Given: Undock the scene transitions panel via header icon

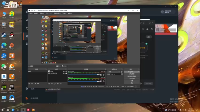Looking at the screenshot, I should click(122, 69).
